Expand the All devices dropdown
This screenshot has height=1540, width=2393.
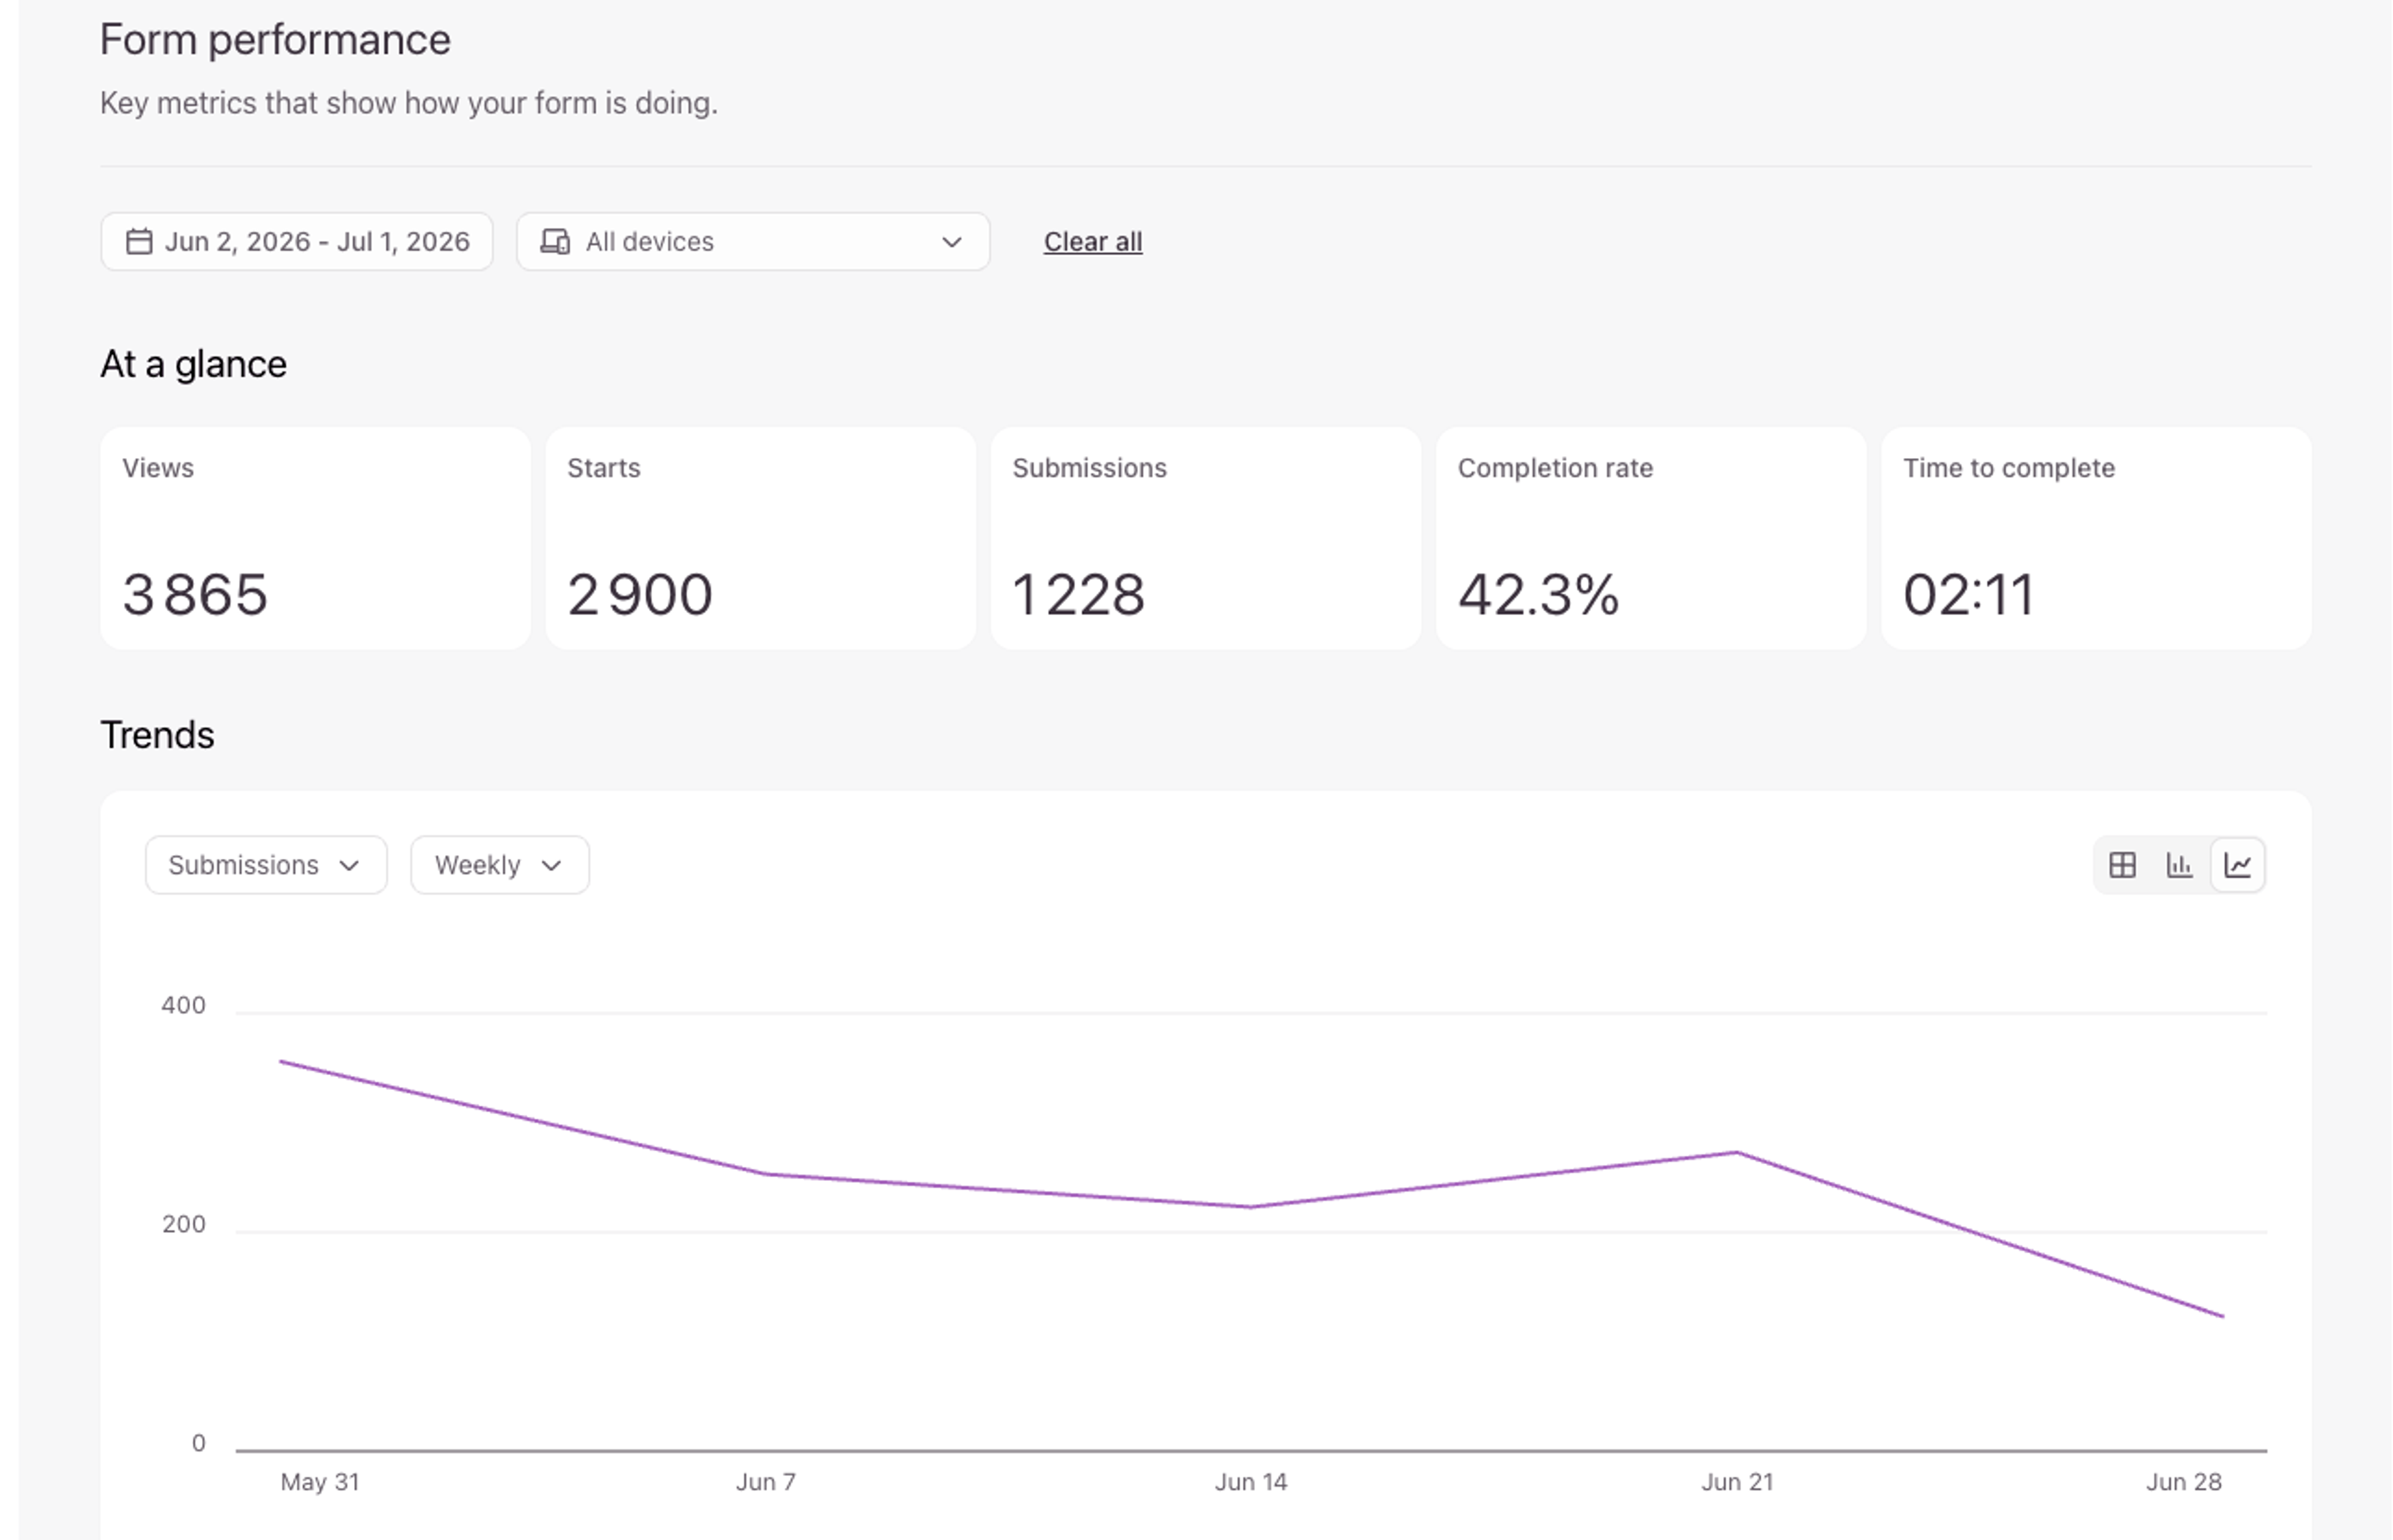(x=753, y=242)
